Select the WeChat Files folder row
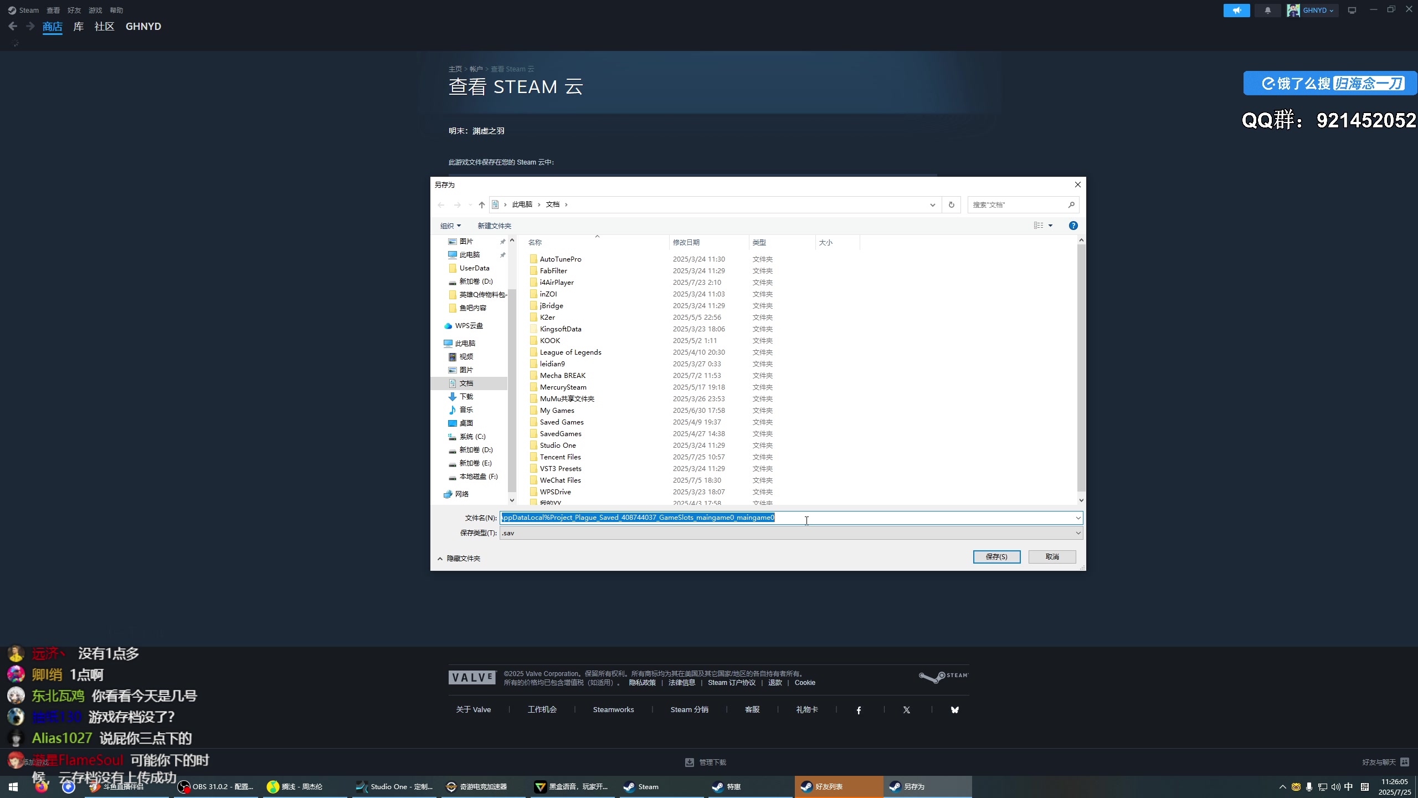1418x798 pixels. 561,480
